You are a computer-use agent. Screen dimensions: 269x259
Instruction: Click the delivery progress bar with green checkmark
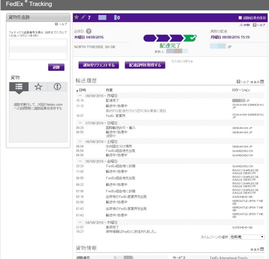170,38
